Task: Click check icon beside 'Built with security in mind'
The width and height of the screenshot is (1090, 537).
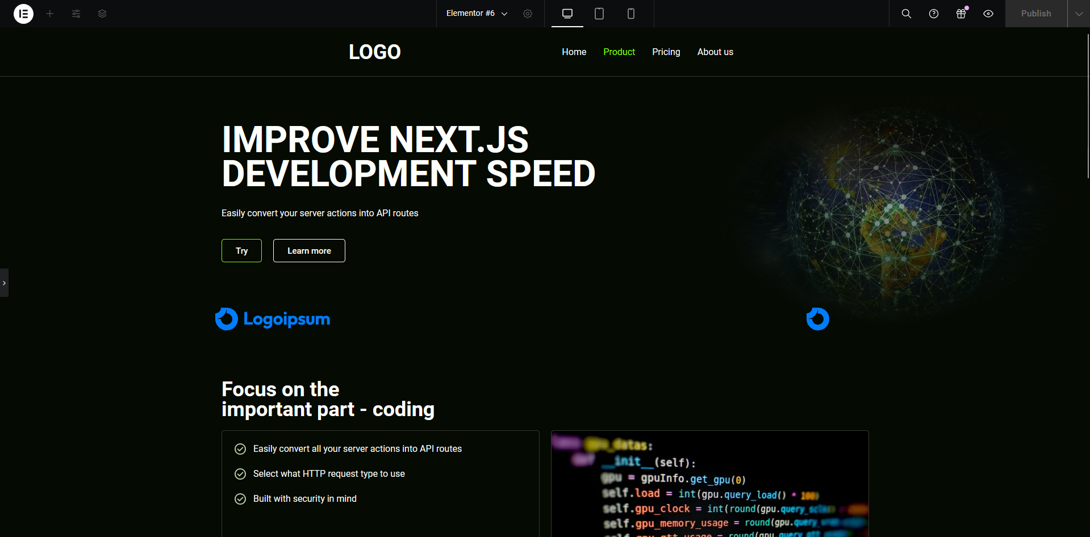Action: coord(240,499)
